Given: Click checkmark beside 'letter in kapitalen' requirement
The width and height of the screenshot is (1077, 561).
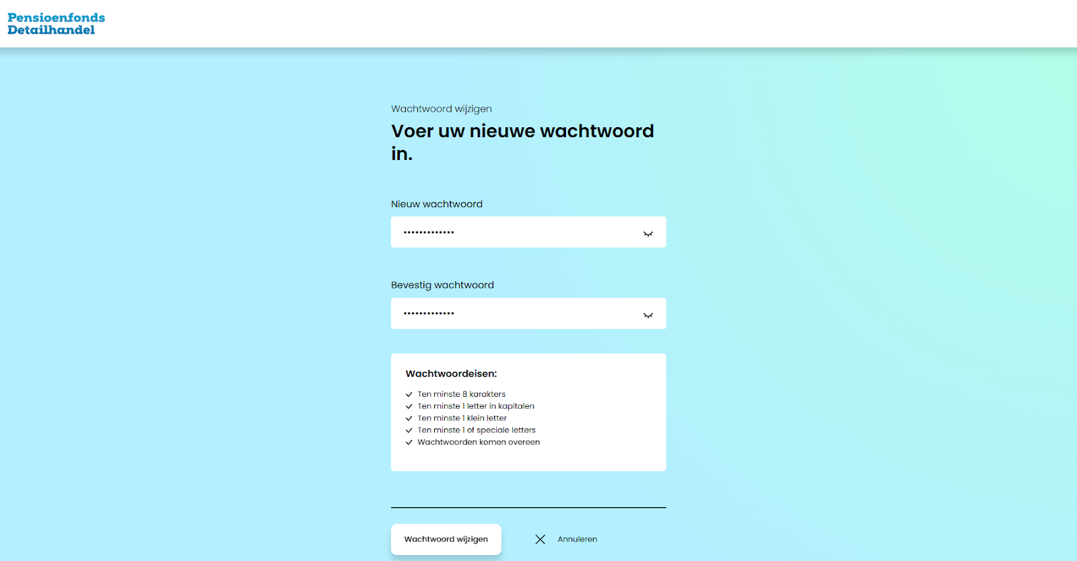Looking at the screenshot, I should [x=409, y=406].
